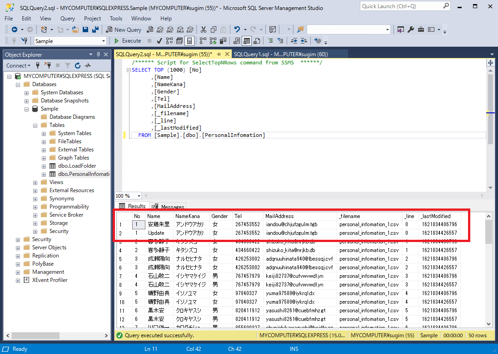The height and width of the screenshot is (354, 498).
Task: Click the Parse query checkmark icon
Action: tap(159, 41)
